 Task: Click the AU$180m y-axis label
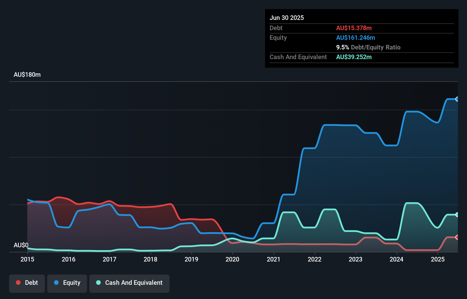(27, 75)
